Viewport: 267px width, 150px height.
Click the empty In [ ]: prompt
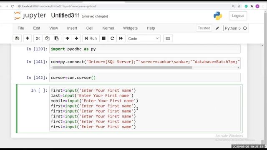click(39, 90)
